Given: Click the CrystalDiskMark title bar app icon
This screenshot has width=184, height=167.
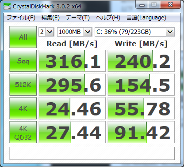Looking at the screenshot, I should click(7, 7).
